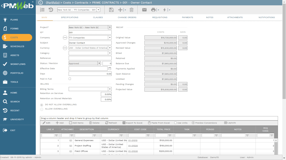286x160 pixels.
Task: Toggle the Use Units checkbox
Action: (x=175, y=123)
